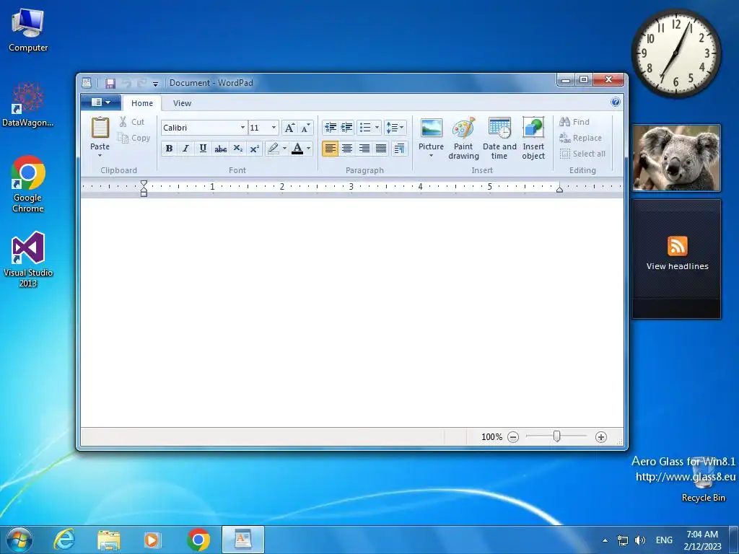Show hidden tray icons arrow
Screen dimensions: 739x554
click(605, 540)
